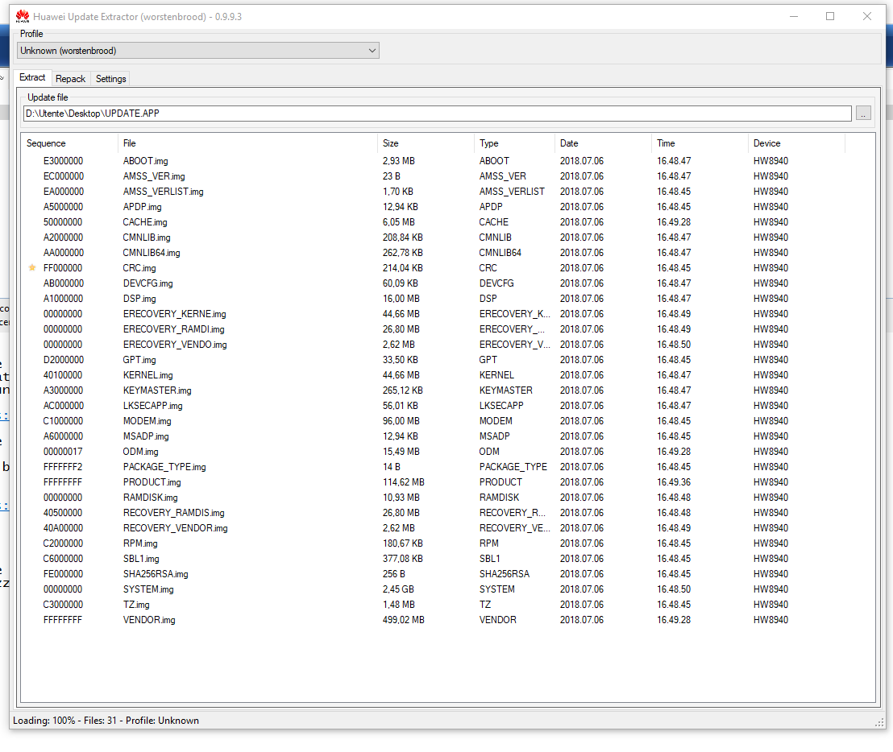The image size is (893, 752).
Task: Select the PRODUCT.img file entry
Action: click(152, 483)
